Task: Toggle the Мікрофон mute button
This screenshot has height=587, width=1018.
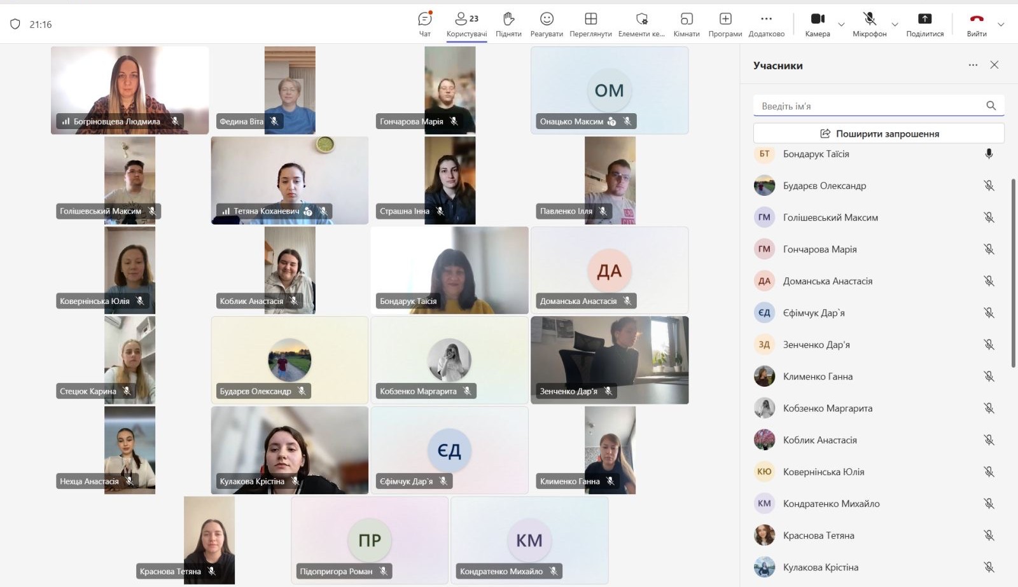Action: click(869, 24)
